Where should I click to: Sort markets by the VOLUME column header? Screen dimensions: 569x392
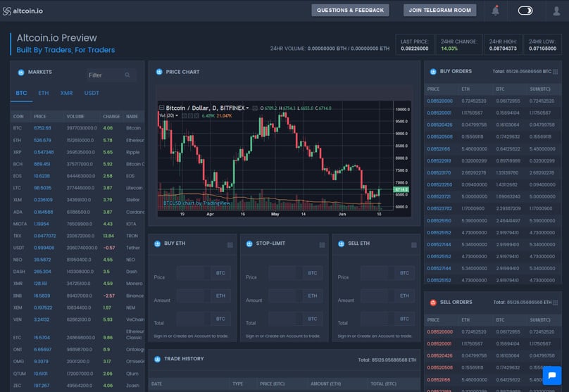pyautogui.click(x=75, y=116)
